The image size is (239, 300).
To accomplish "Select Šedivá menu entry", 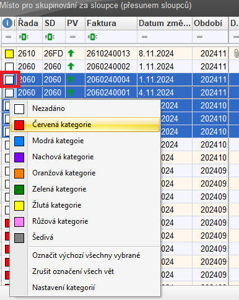I will pos(85,237).
